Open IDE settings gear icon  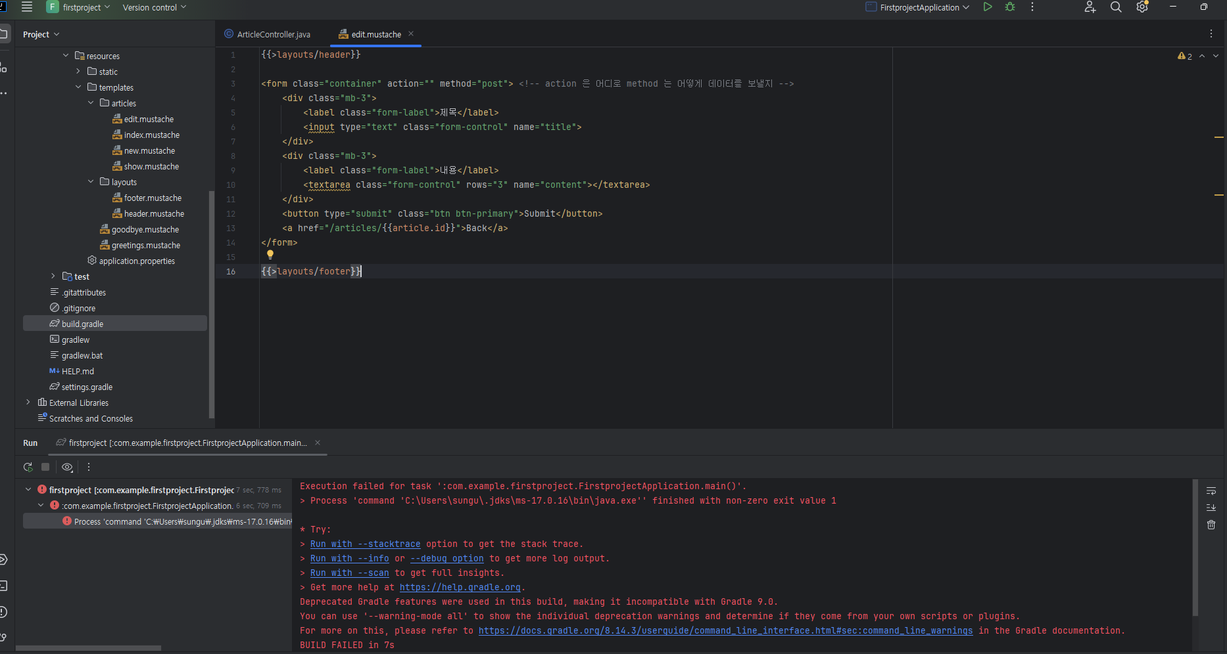pyautogui.click(x=1142, y=7)
